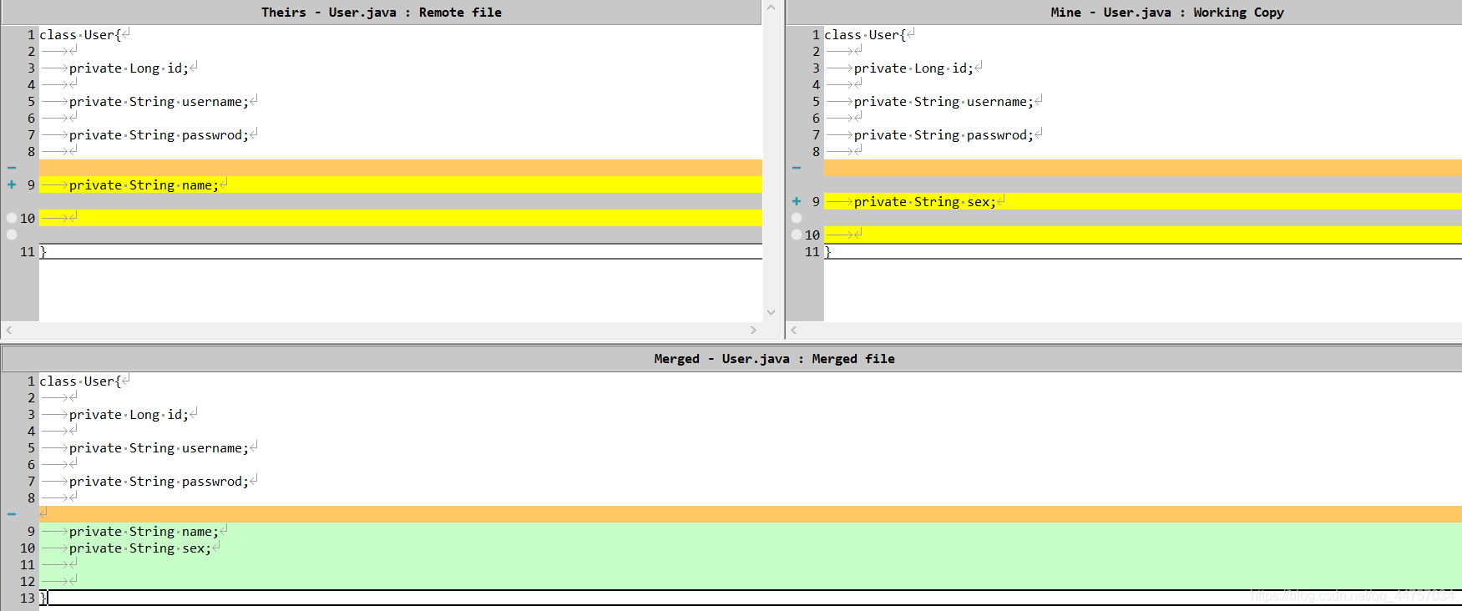Click the orange removed row in Mine pane
1462x611 pixels.
pyautogui.click(x=1143, y=168)
